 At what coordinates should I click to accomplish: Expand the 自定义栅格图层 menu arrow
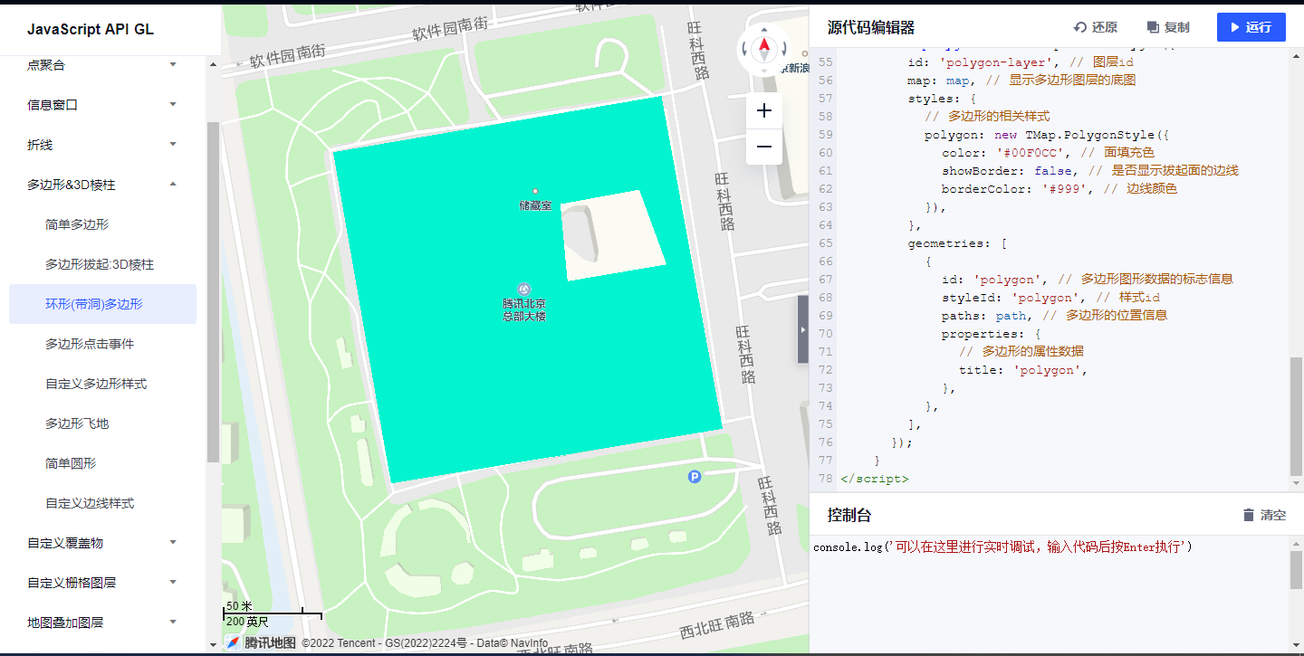[x=173, y=582]
